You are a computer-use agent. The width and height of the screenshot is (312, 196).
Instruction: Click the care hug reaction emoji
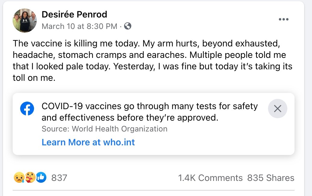(x=30, y=178)
